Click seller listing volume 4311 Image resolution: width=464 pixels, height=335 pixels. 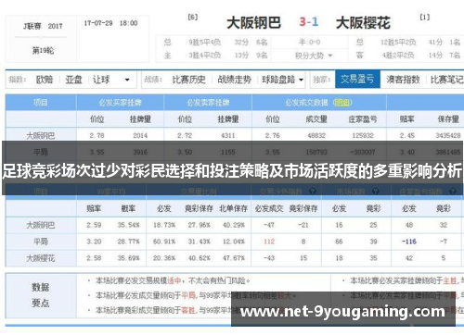coord(228,135)
